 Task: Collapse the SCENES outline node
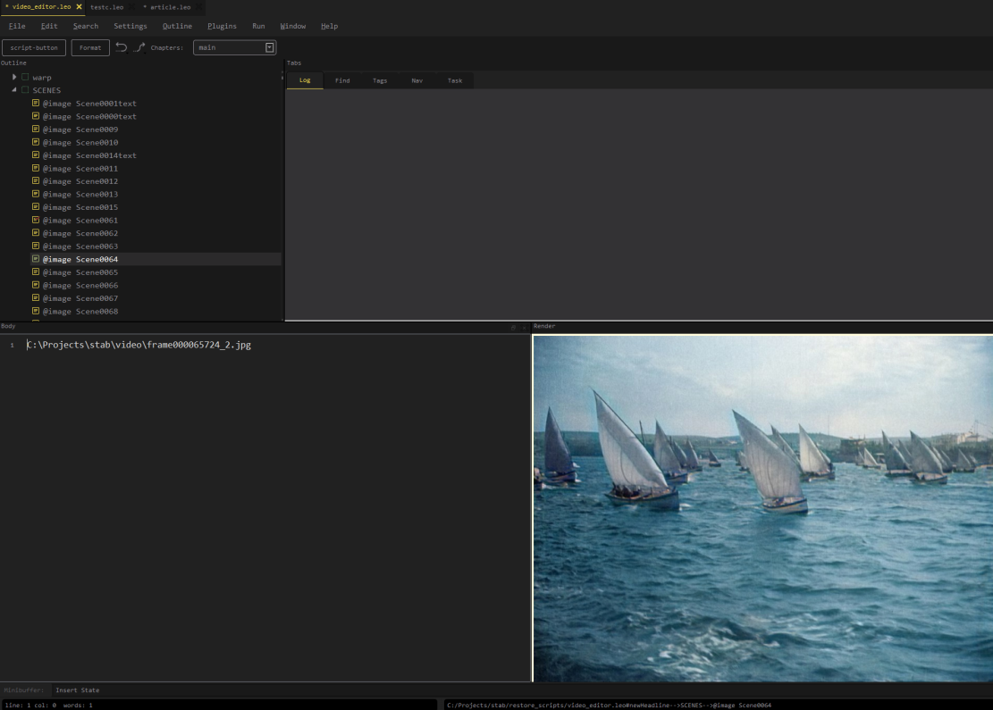point(14,90)
